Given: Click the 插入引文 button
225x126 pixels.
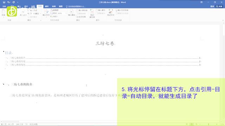Looking at the screenshot, I should pyautogui.click(x=46, y=13).
